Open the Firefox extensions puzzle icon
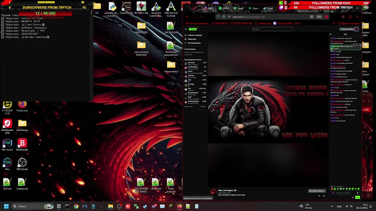The image size is (376, 211). 350,17
